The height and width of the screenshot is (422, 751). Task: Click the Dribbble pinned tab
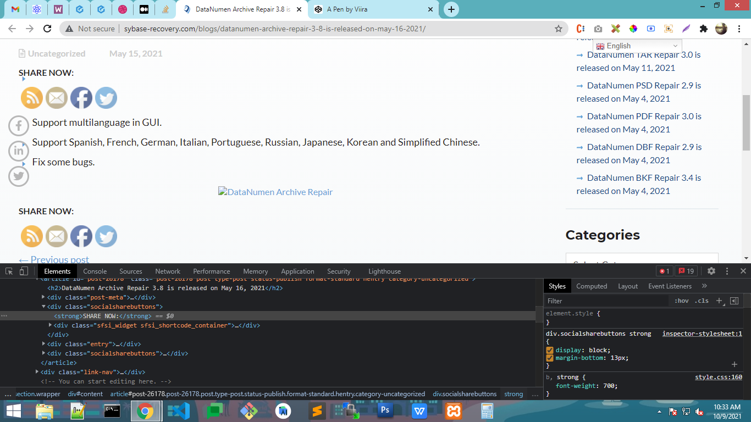pyautogui.click(x=123, y=9)
